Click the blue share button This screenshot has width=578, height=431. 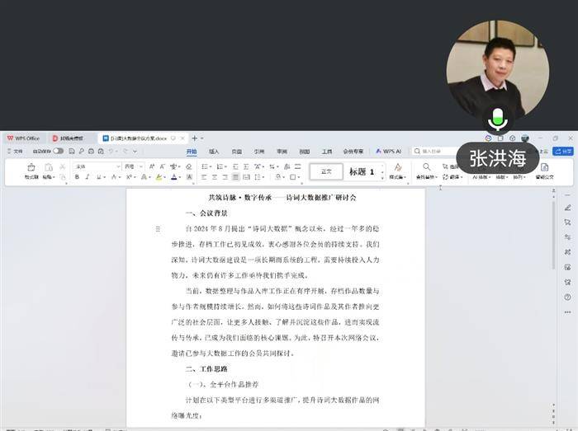coord(563,151)
